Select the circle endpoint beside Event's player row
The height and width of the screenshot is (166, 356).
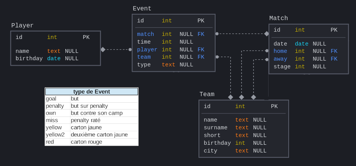point(130,49)
